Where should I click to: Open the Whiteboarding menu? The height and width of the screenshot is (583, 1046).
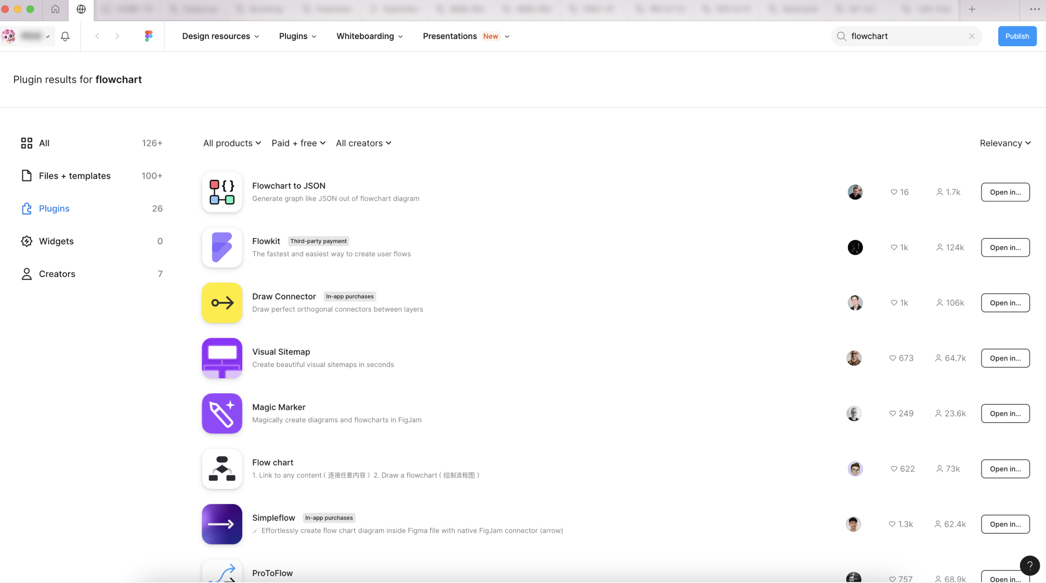(369, 36)
